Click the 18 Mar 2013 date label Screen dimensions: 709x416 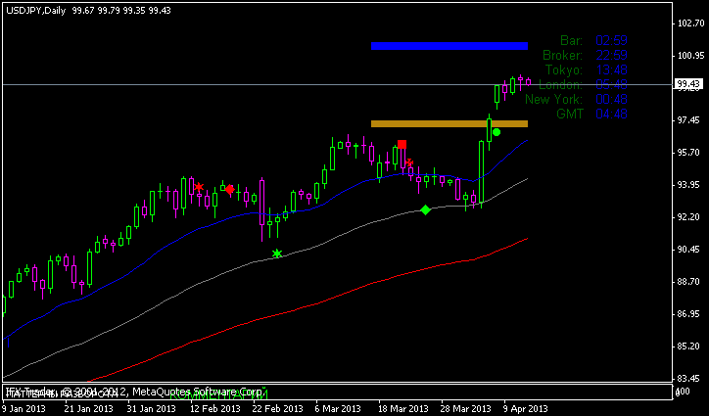404,408
